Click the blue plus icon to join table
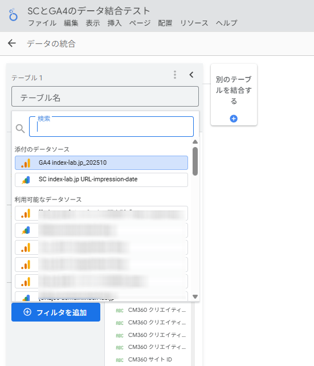The image size is (314, 366). (234, 119)
